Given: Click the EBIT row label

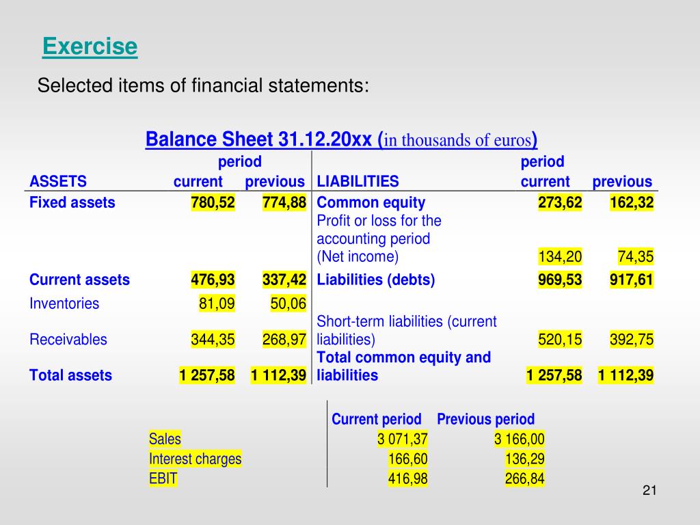Looking at the screenshot, I should (x=163, y=479).
